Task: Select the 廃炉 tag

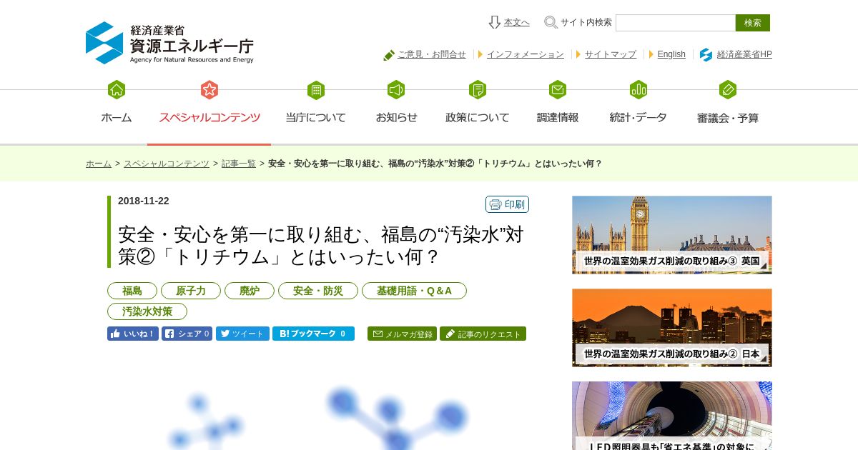Action: tap(250, 291)
